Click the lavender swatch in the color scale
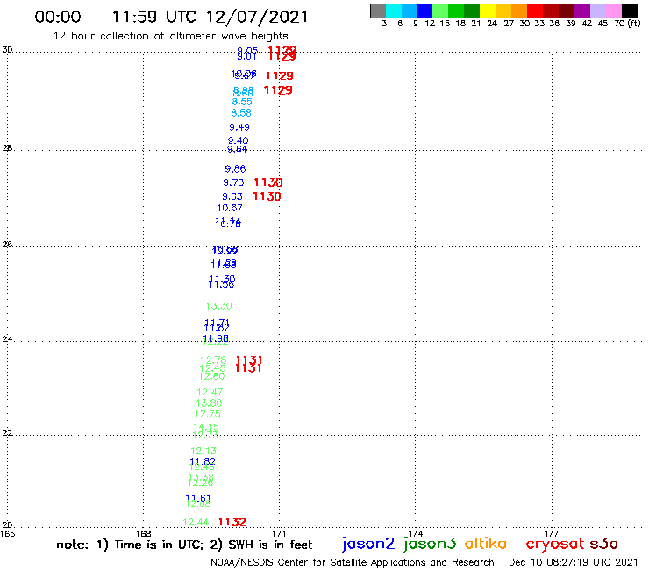The width and height of the screenshot is (649, 570). pyautogui.click(x=598, y=11)
